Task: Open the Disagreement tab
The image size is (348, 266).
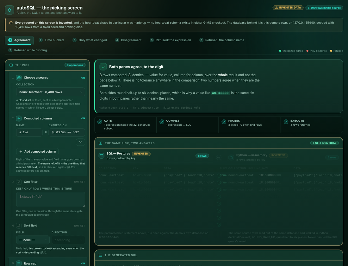Action: (128, 40)
